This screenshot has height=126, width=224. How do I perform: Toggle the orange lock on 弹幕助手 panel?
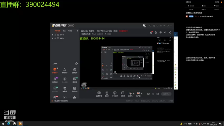click(x=221, y=2)
